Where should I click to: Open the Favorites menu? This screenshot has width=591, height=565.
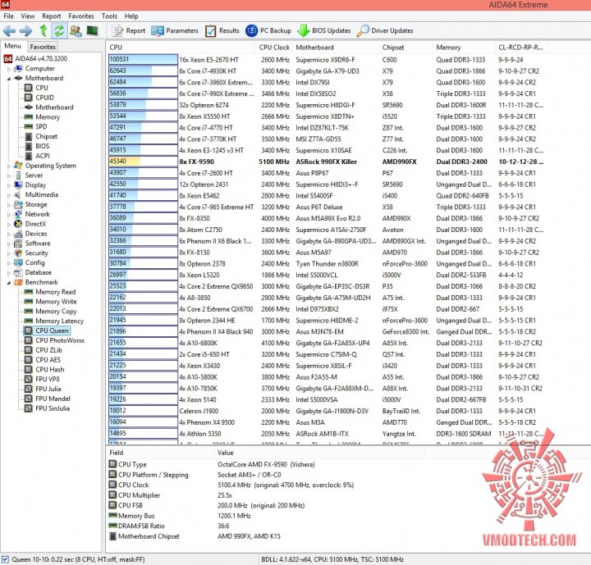pos(81,16)
